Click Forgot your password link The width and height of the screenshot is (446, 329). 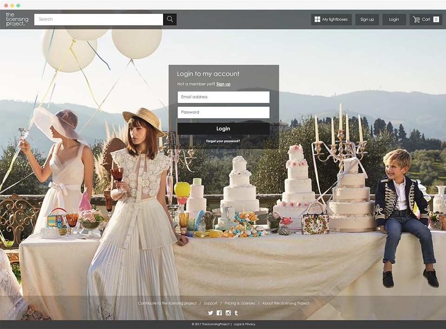click(x=223, y=141)
